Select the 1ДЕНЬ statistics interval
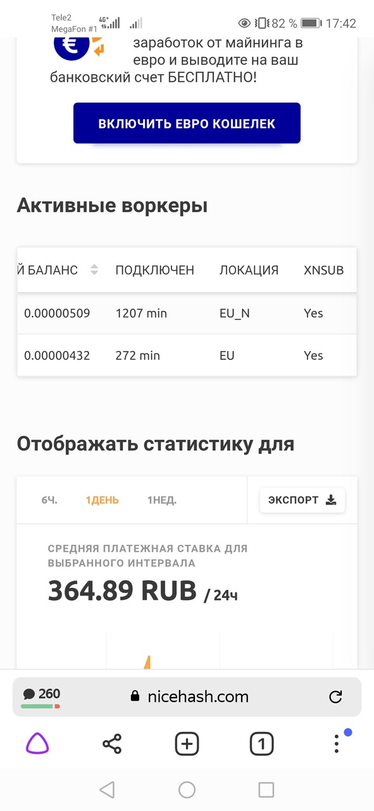This screenshot has height=811, width=374. click(102, 500)
